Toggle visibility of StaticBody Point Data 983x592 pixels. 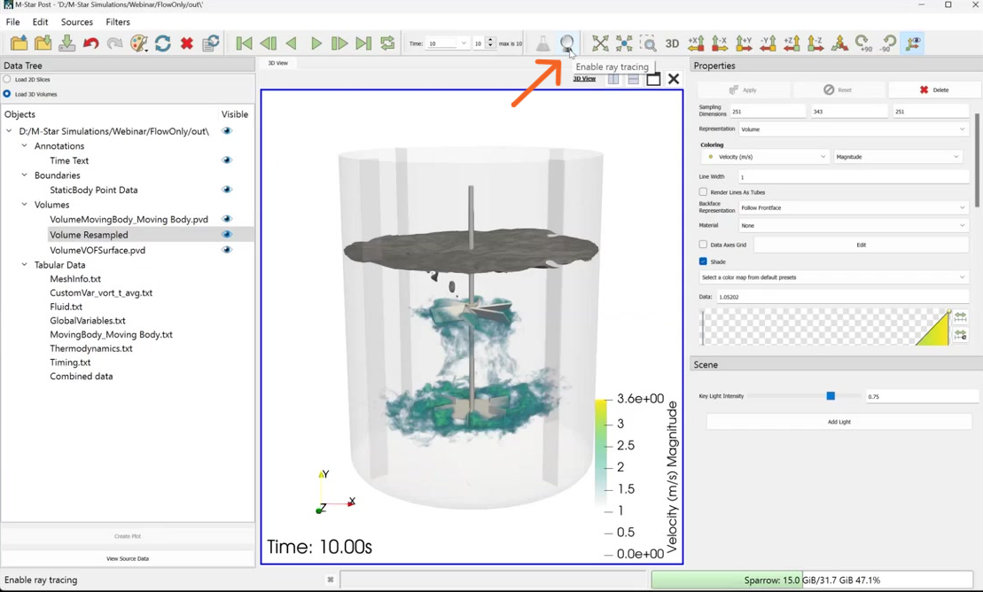tap(227, 190)
